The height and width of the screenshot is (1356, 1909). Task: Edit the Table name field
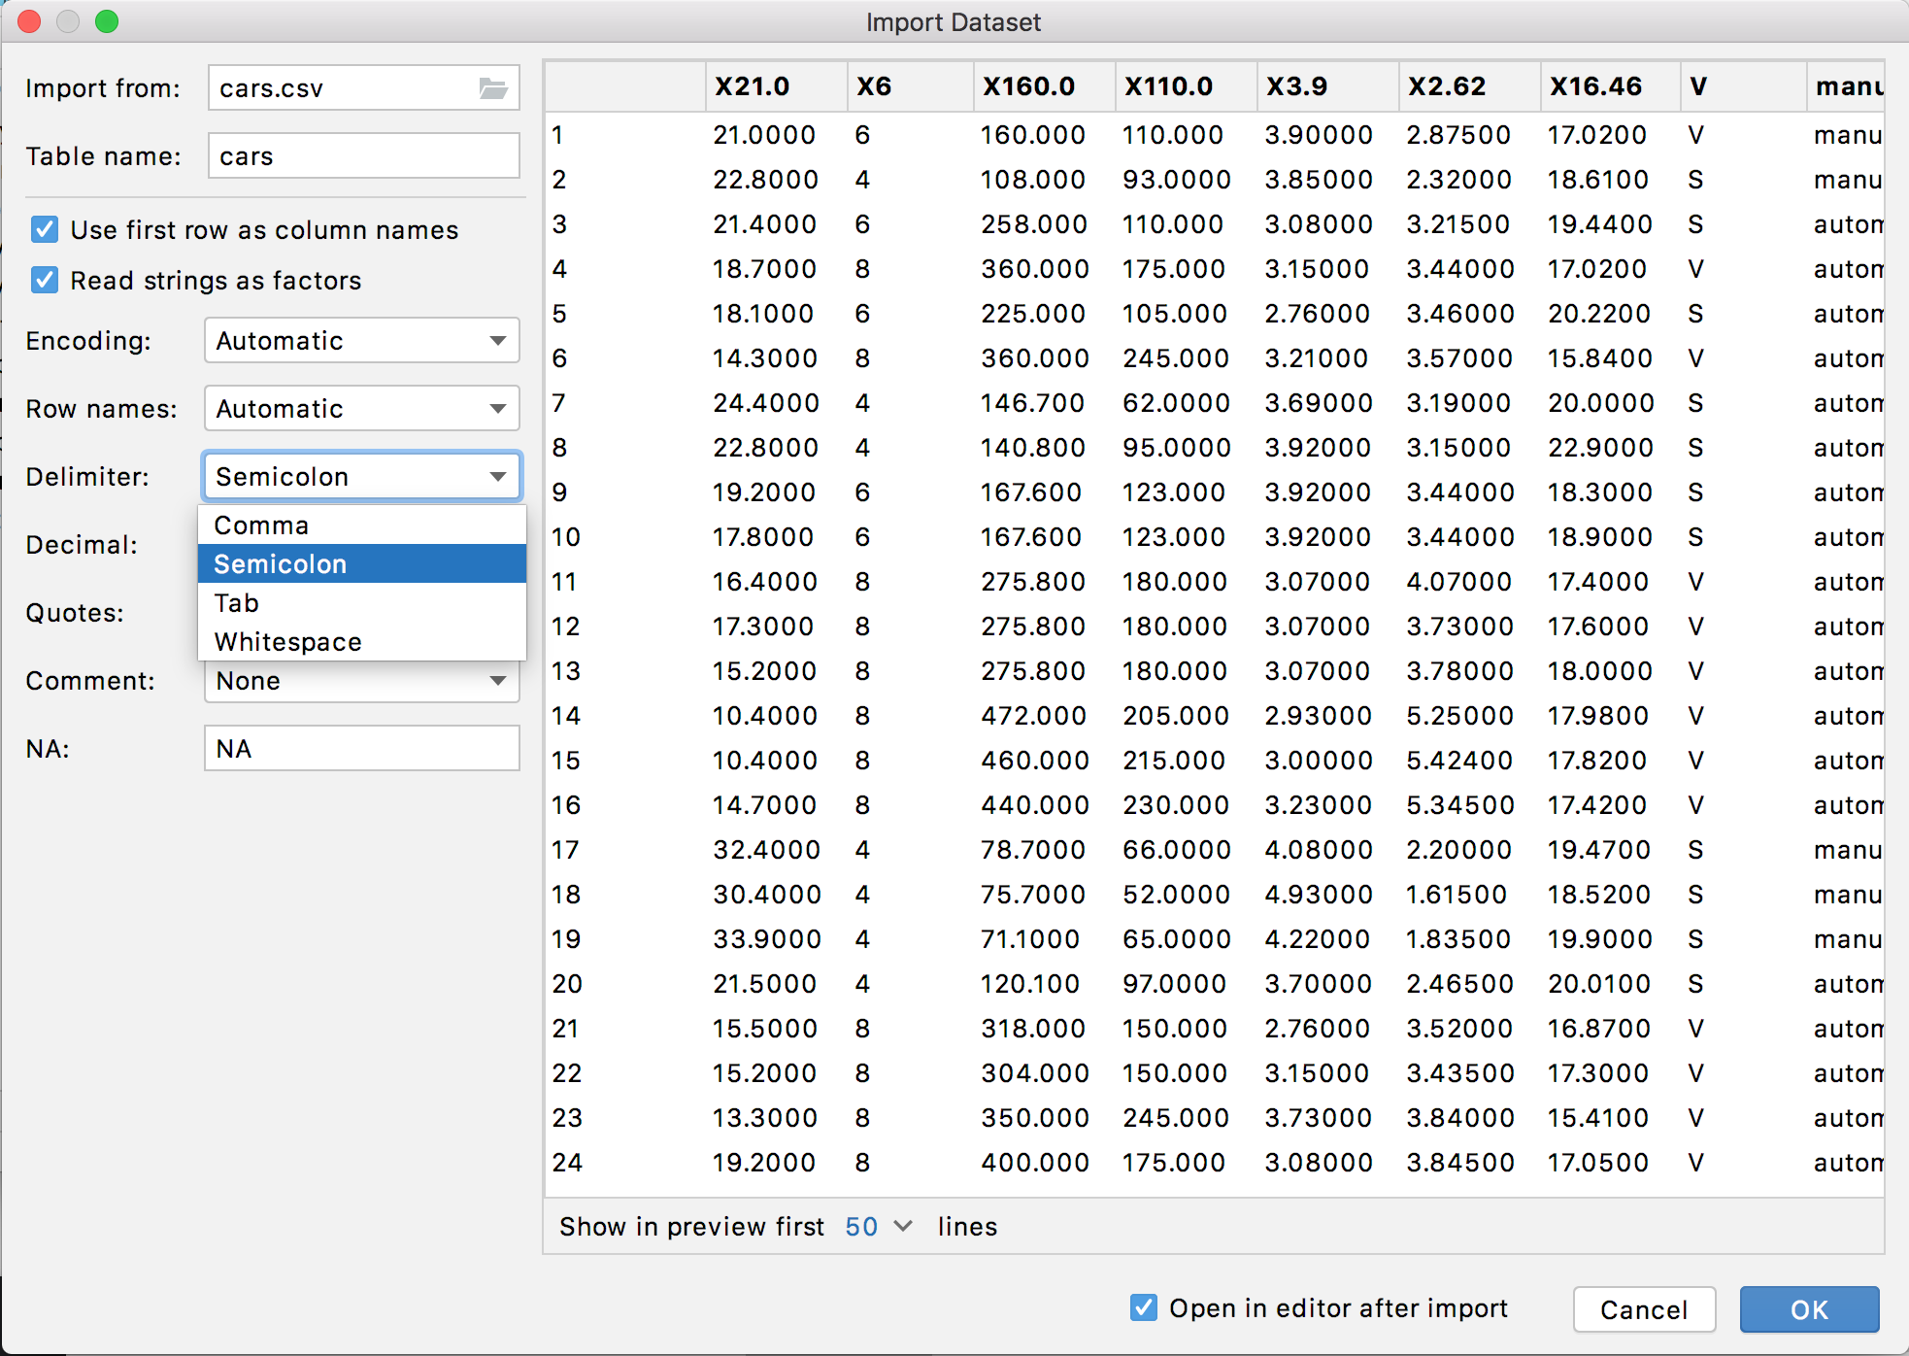click(362, 154)
